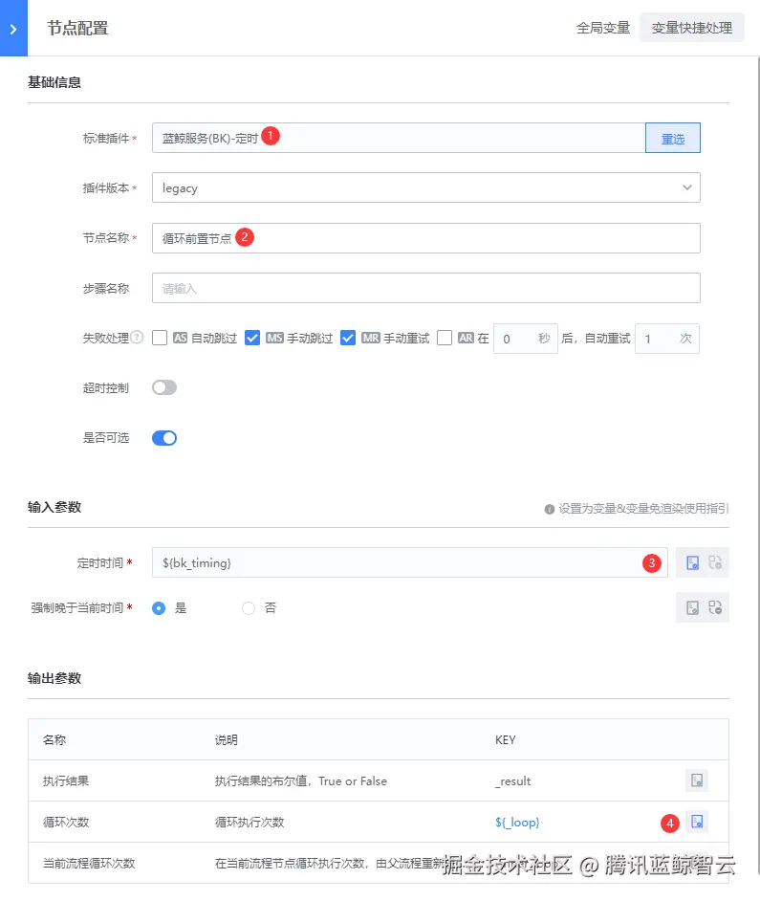Open the 全局变量 tab
Screen dimensions: 760x901
(x=602, y=28)
